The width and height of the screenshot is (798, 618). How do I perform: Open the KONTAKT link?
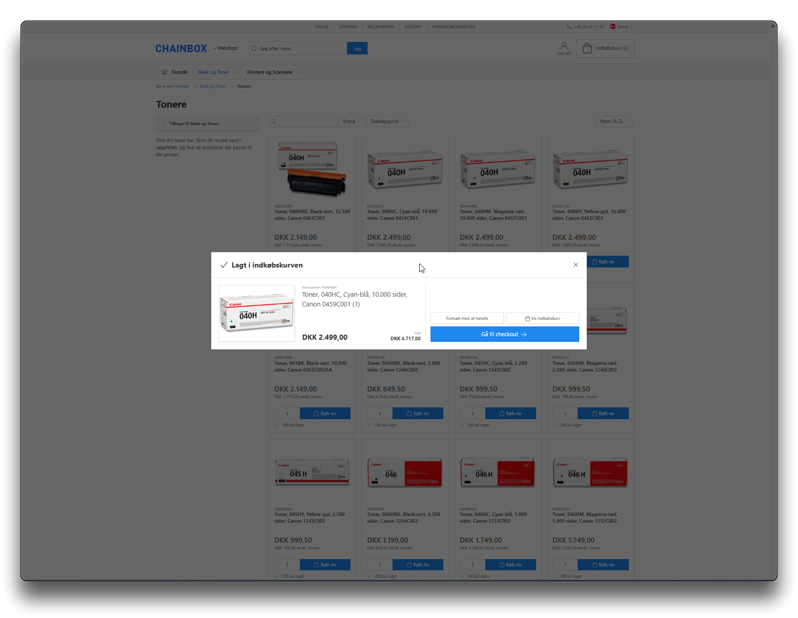[413, 27]
